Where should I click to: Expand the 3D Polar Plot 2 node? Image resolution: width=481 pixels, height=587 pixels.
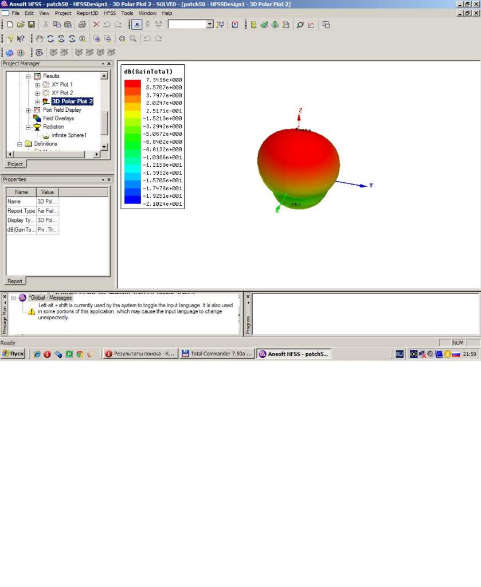[37, 102]
